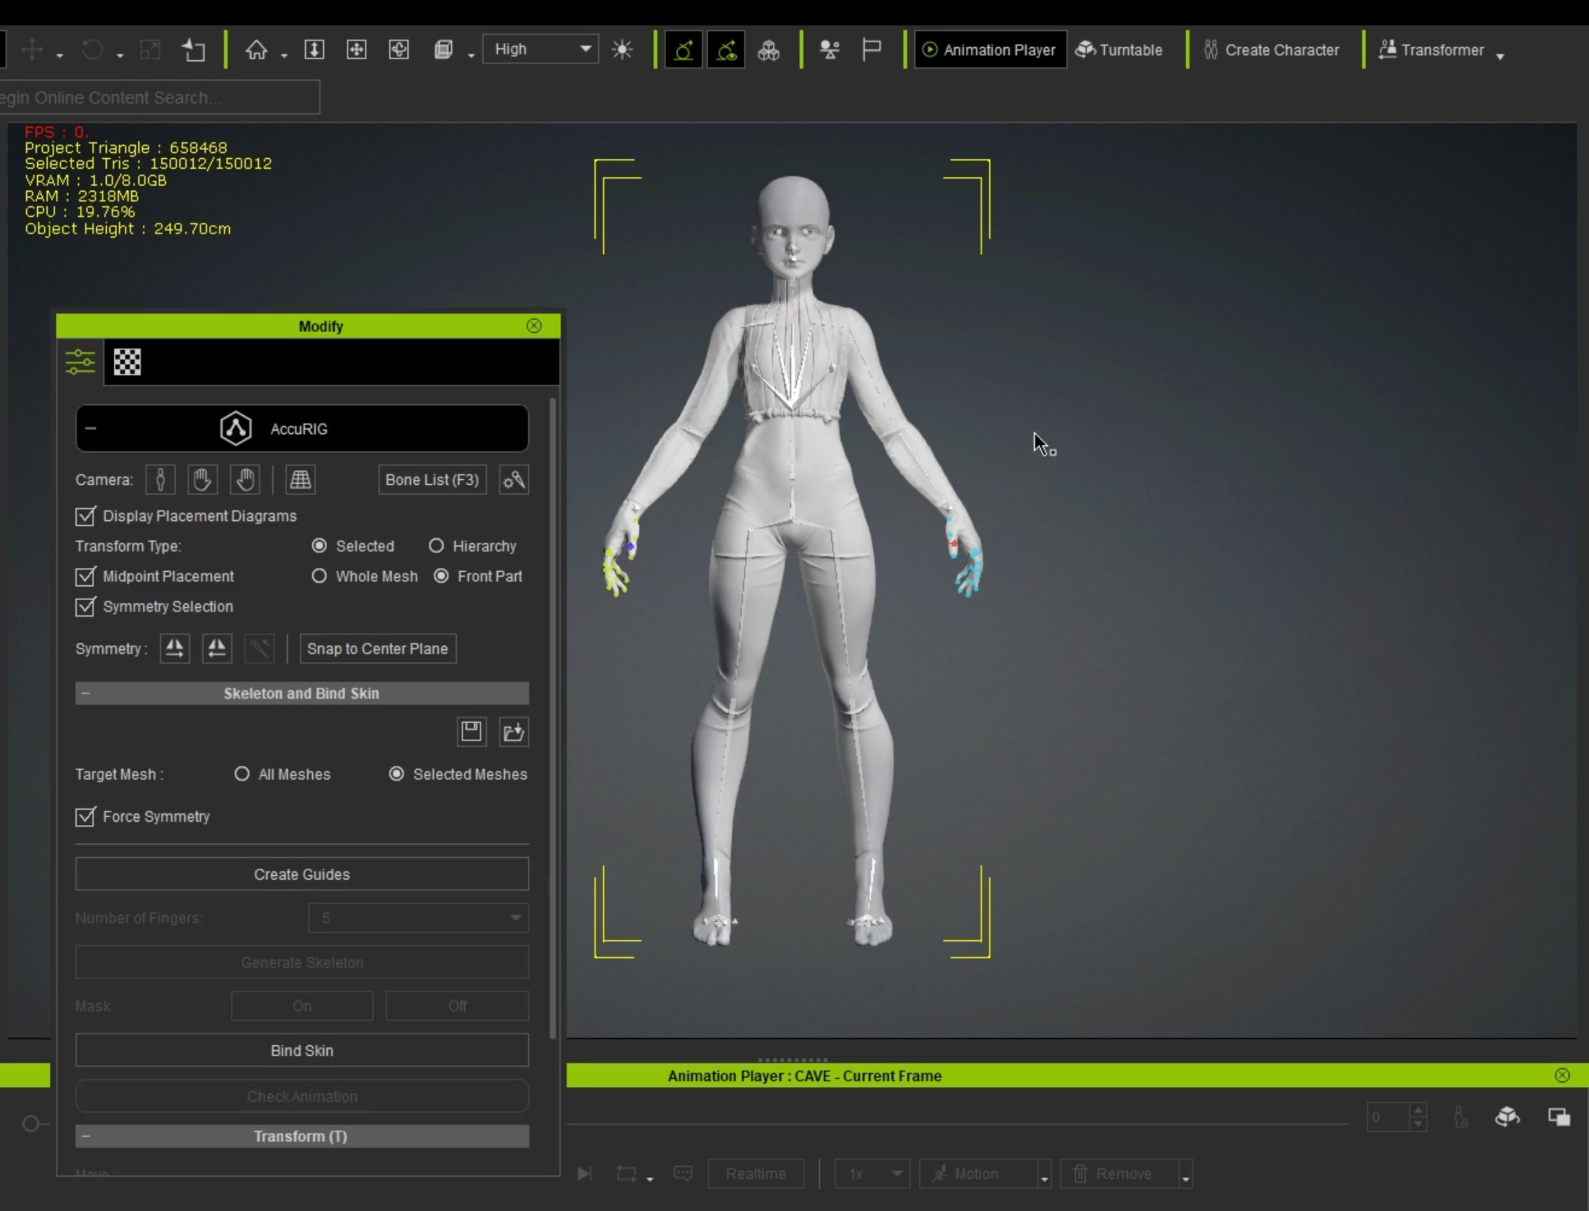Click the flag icon in the top toolbar
Image resolution: width=1589 pixels, height=1211 pixels.
[x=871, y=50]
